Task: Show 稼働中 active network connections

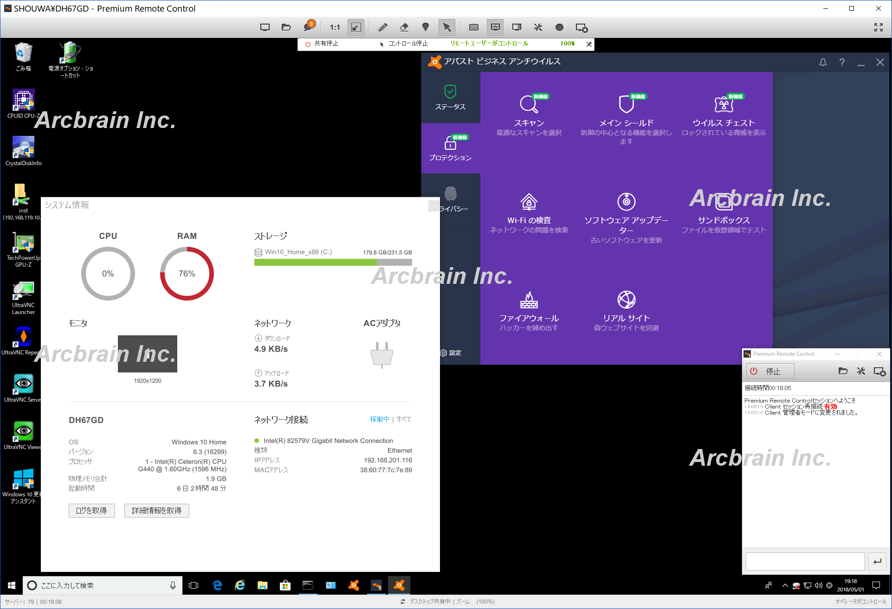Action: (379, 419)
